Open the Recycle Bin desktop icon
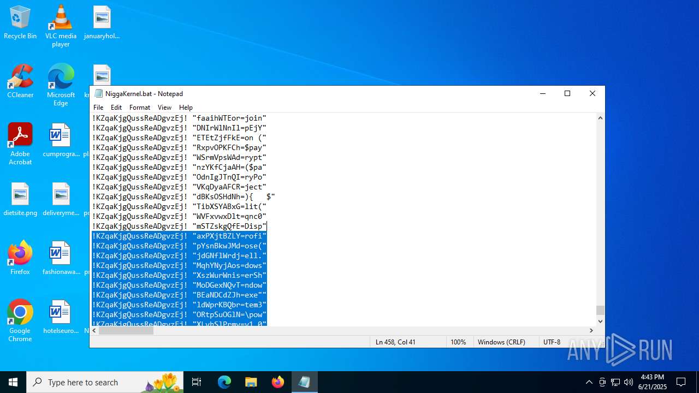This screenshot has width=699, height=393. pos(20,23)
